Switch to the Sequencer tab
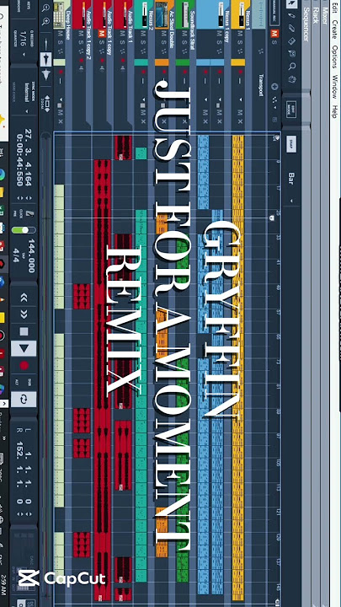341x607 pixels. pos(306,24)
